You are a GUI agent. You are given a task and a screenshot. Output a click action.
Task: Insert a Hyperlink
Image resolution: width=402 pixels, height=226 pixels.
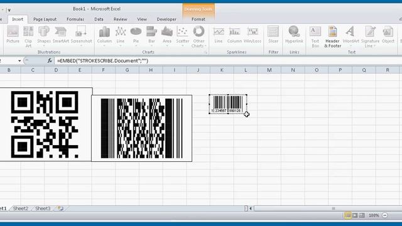coord(294,35)
